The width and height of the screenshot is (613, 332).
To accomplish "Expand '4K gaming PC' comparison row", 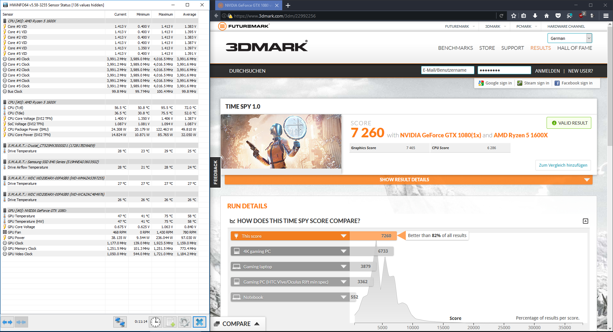I will [344, 251].
